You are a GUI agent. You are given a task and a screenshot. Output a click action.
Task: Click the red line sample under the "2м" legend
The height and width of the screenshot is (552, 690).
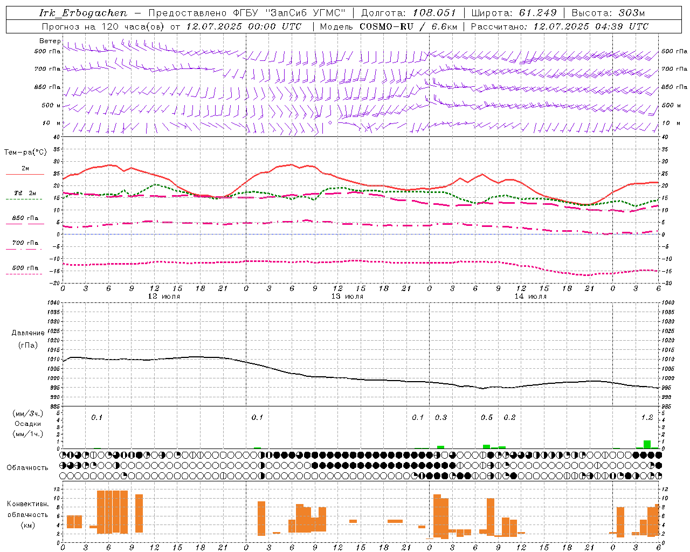(25, 175)
